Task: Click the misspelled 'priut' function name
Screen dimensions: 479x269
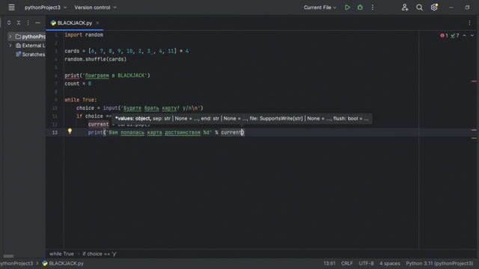Action: [72, 75]
